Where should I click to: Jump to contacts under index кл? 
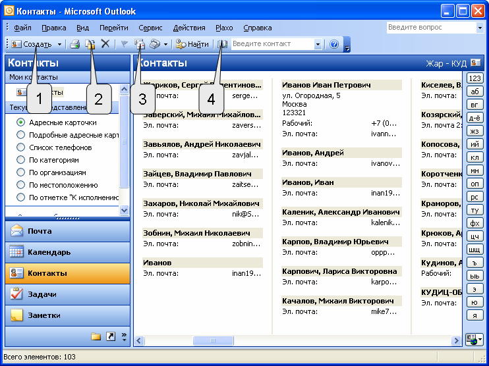[x=475, y=157]
